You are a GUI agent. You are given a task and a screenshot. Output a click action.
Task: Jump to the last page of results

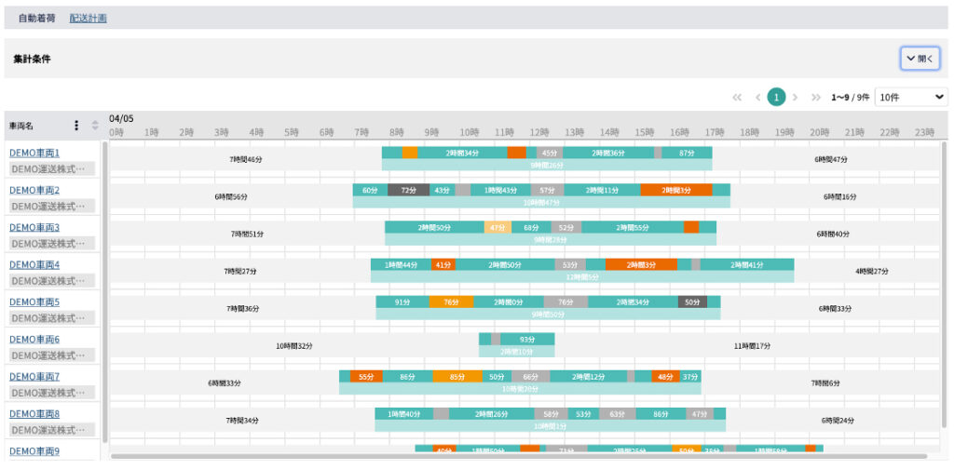[x=816, y=97]
